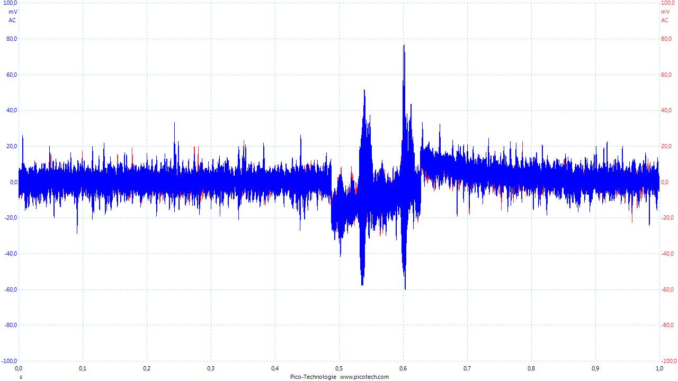Click the time axis label 0,7
The width and height of the screenshot is (678, 381).
[467, 368]
